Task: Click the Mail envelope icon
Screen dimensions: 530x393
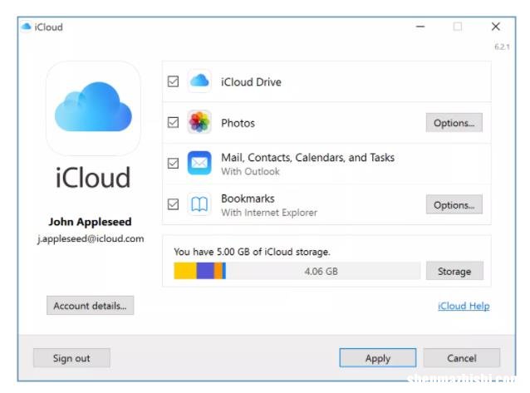Action: point(199,163)
